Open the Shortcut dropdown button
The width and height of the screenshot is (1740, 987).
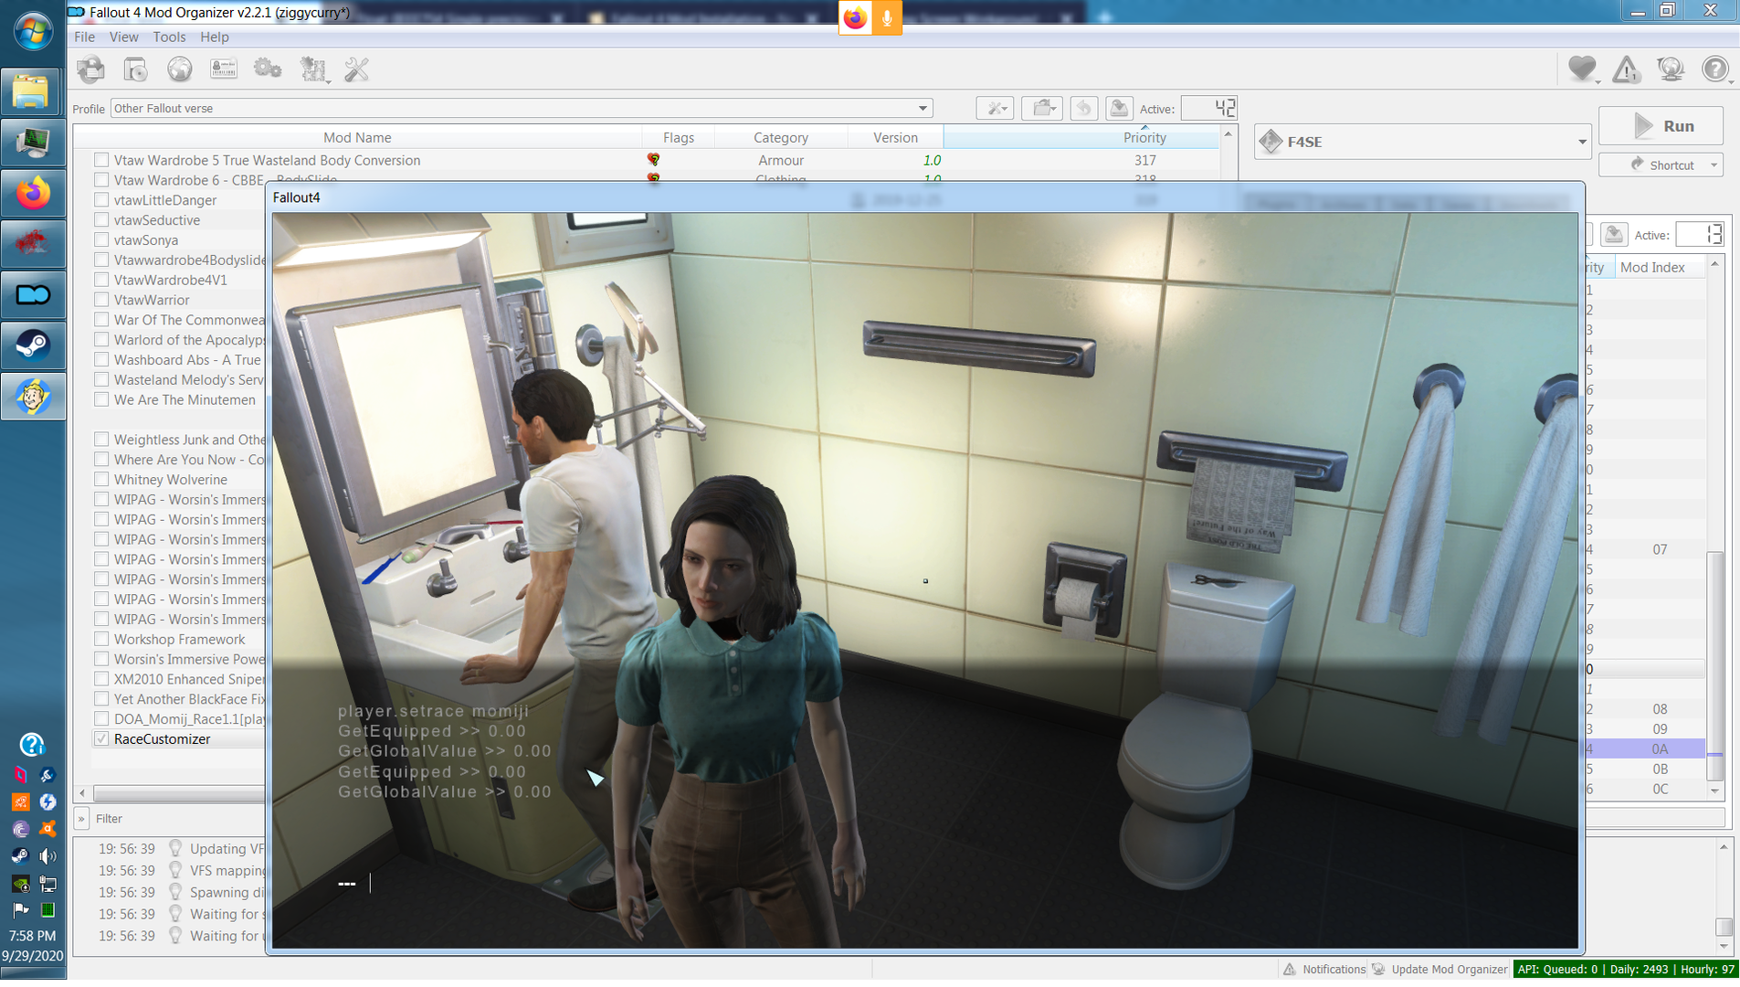(x=1661, y=165)
